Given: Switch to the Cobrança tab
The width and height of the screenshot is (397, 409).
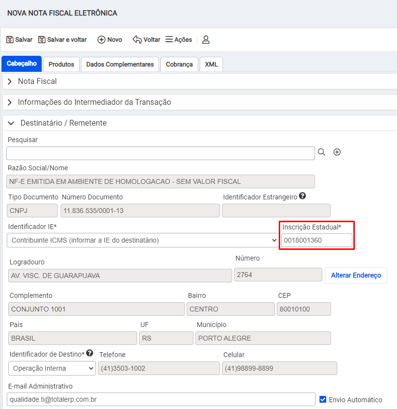Looking at the screenshot, I should coord(179,64).
